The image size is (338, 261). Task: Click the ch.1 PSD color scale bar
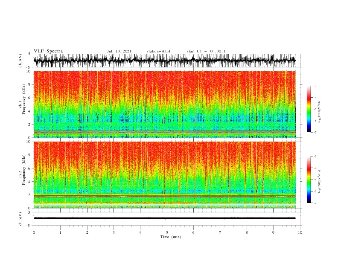click(x=309, y=109)
